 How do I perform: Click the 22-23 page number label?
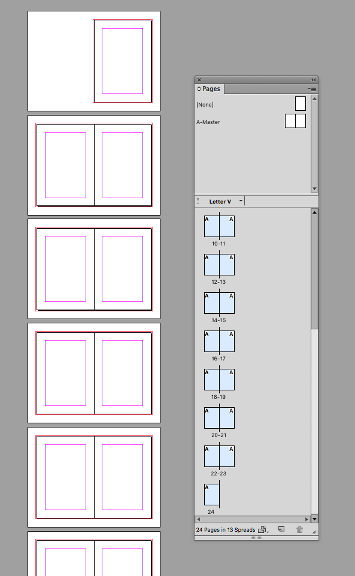click(x=219, y=474)
